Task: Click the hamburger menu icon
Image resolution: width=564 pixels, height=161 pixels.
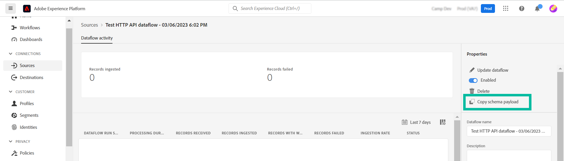Action: click(11, 8)
